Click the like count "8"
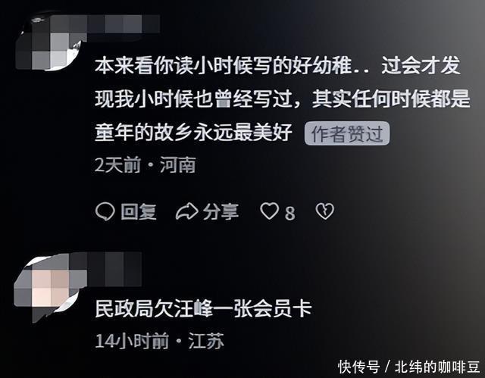 (289, 213)
